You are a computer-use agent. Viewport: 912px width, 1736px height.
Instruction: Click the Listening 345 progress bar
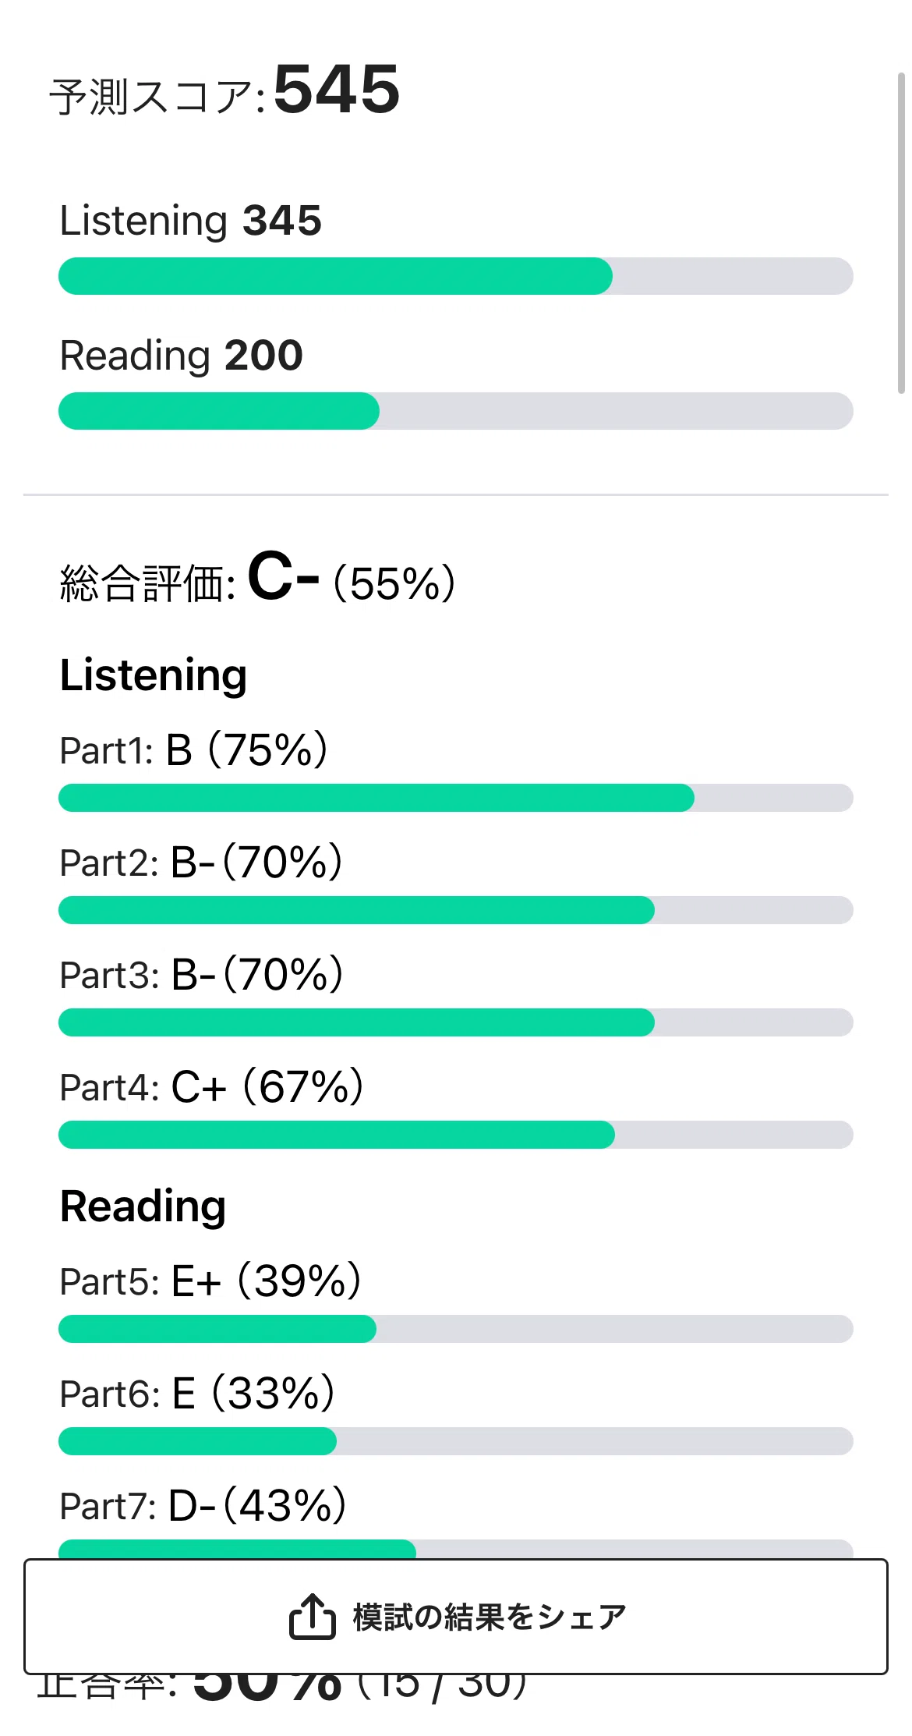456,276
